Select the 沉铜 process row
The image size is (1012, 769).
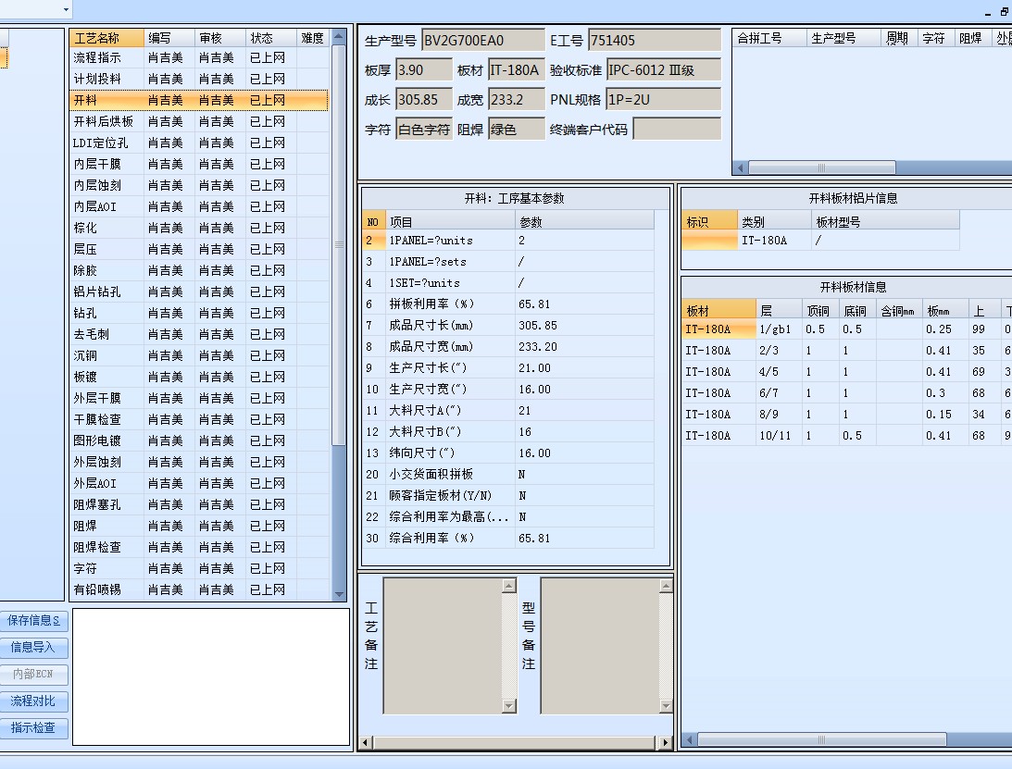coord(199,356)
